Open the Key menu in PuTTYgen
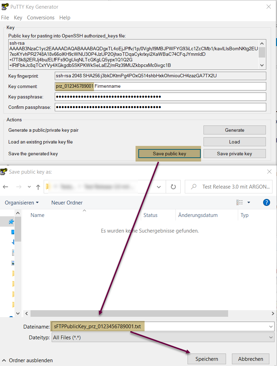277x366 pixels. point(18,18)
